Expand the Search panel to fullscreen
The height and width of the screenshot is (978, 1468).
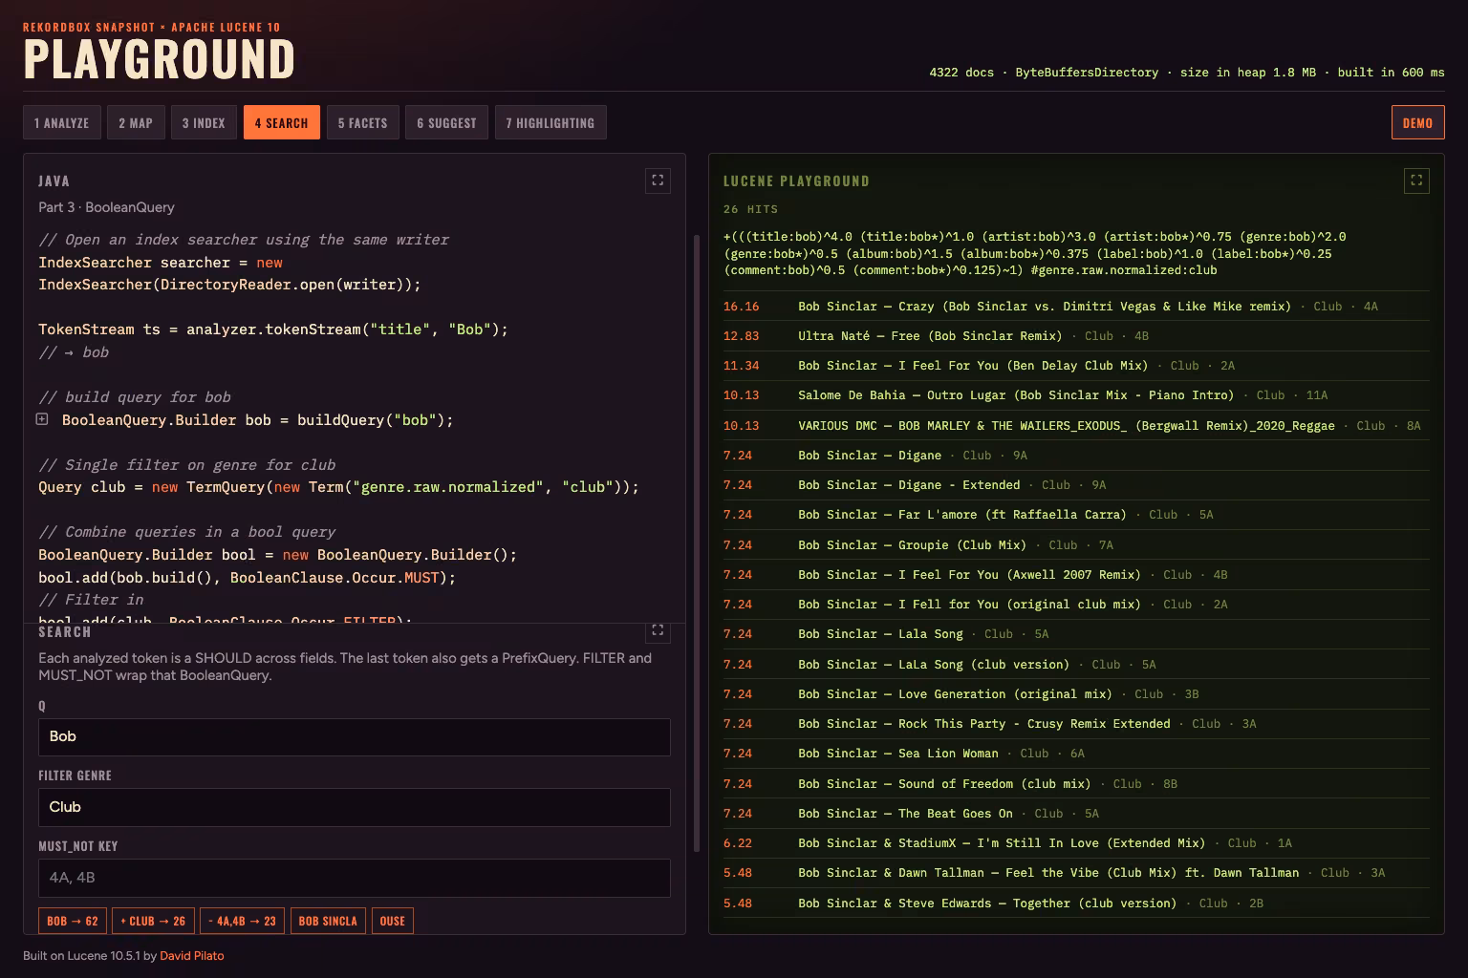point(658,630)
